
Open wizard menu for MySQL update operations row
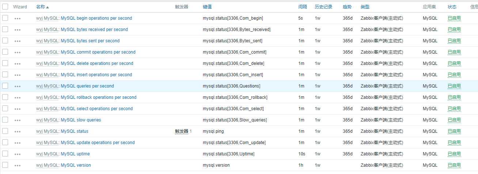pos(18,143)
